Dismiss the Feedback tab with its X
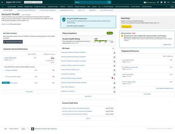Viewport: 175px width, 134px height. click(9, 83)
